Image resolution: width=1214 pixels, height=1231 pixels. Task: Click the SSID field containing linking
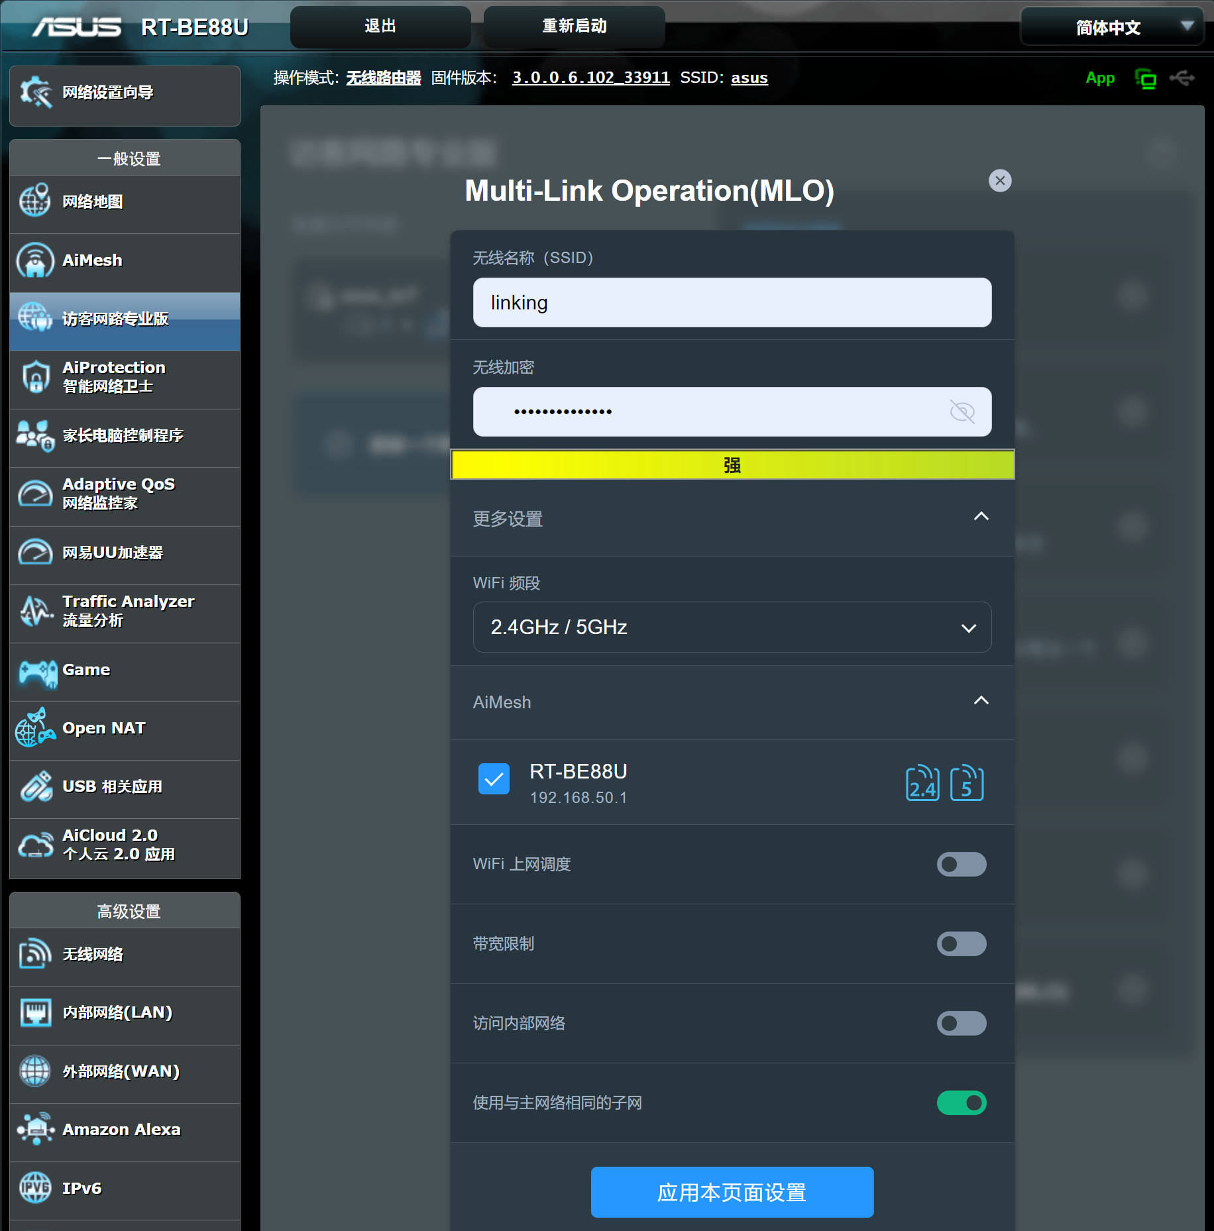click(x=732, y=303)
